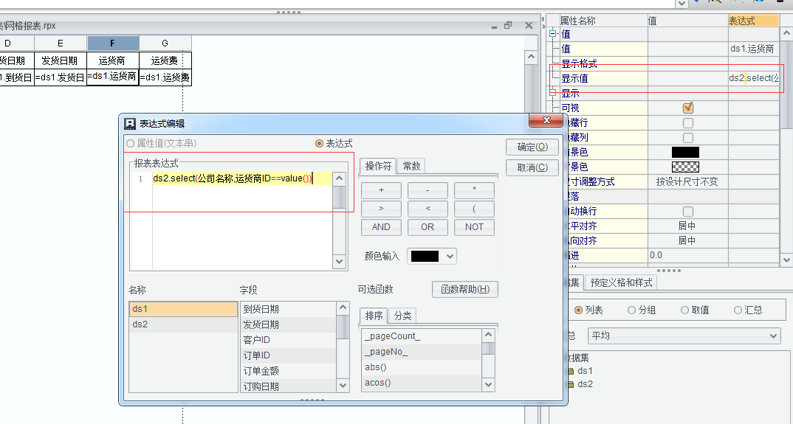Select ds2 in the 名称 list

click(x=183, y=324)
